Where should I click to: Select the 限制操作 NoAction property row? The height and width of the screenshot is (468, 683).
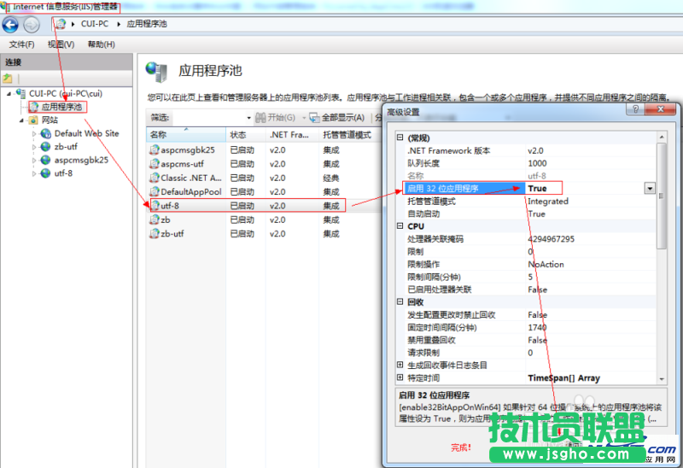coord(530,265)
